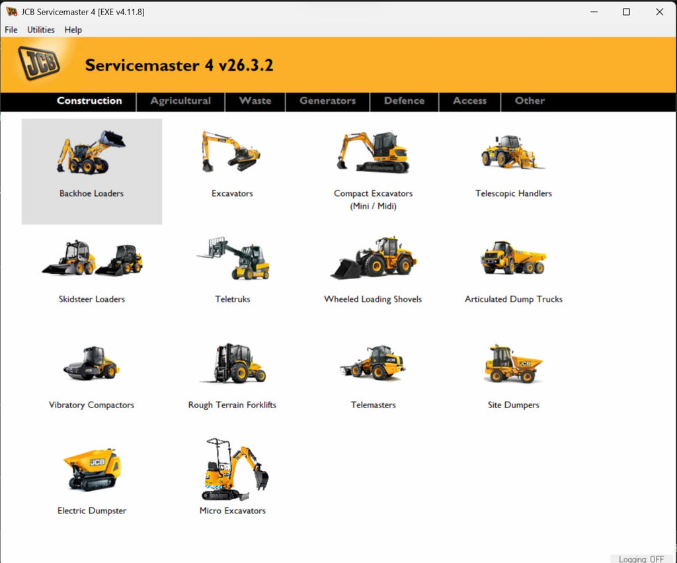Select the Skidsteer Loaders machine image
This screenshot has height=563, width=677.
tap(92, 258)
